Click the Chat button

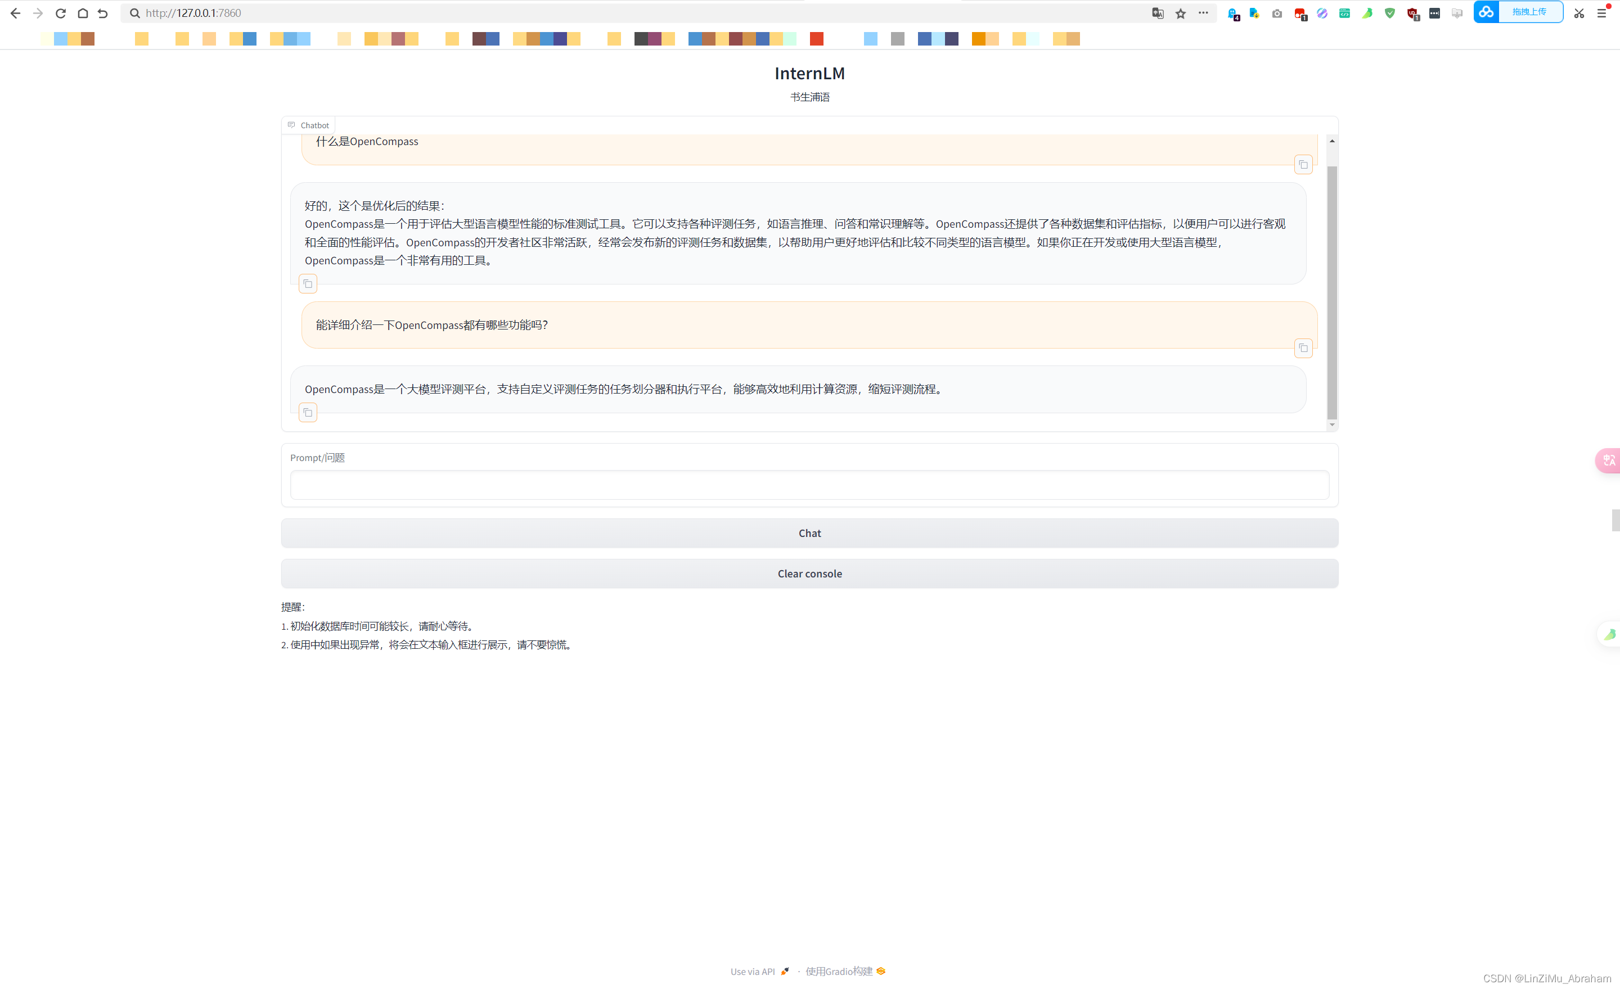pos(809,533)
